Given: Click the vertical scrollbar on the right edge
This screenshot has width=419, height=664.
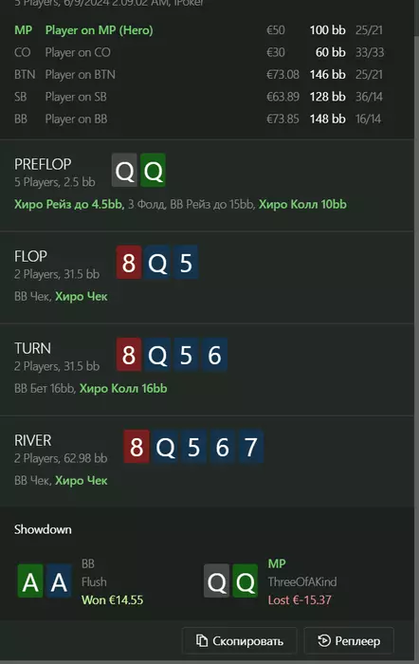Looking at the screenshot, I should point(416,330).
